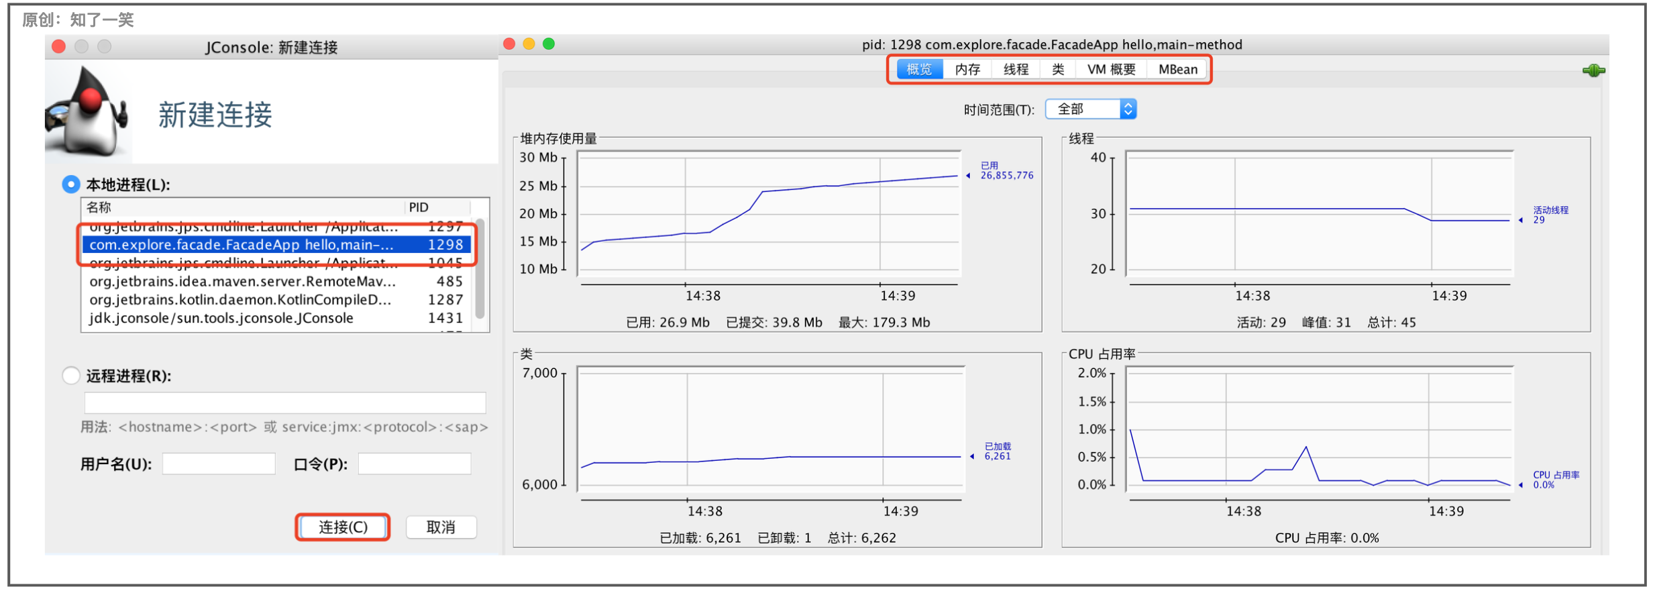The image size is (1657, 589).
Task: Minimize the pid 1298 monitoring window
Action: click(x=529, y=44)
